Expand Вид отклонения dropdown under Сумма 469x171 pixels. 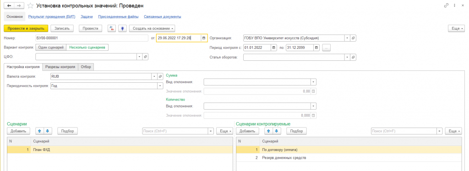(313, 82)
